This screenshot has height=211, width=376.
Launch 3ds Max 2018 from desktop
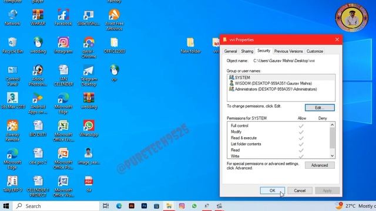12,101
